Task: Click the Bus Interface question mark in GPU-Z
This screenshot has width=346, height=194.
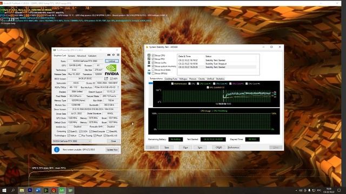Action: click(x=118, y=87)
